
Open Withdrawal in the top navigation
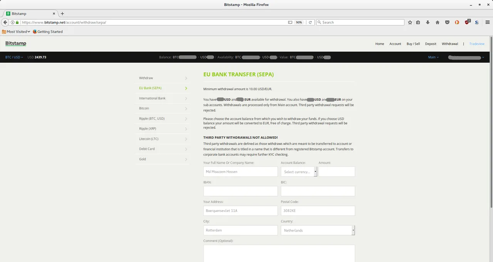point(450,44)
